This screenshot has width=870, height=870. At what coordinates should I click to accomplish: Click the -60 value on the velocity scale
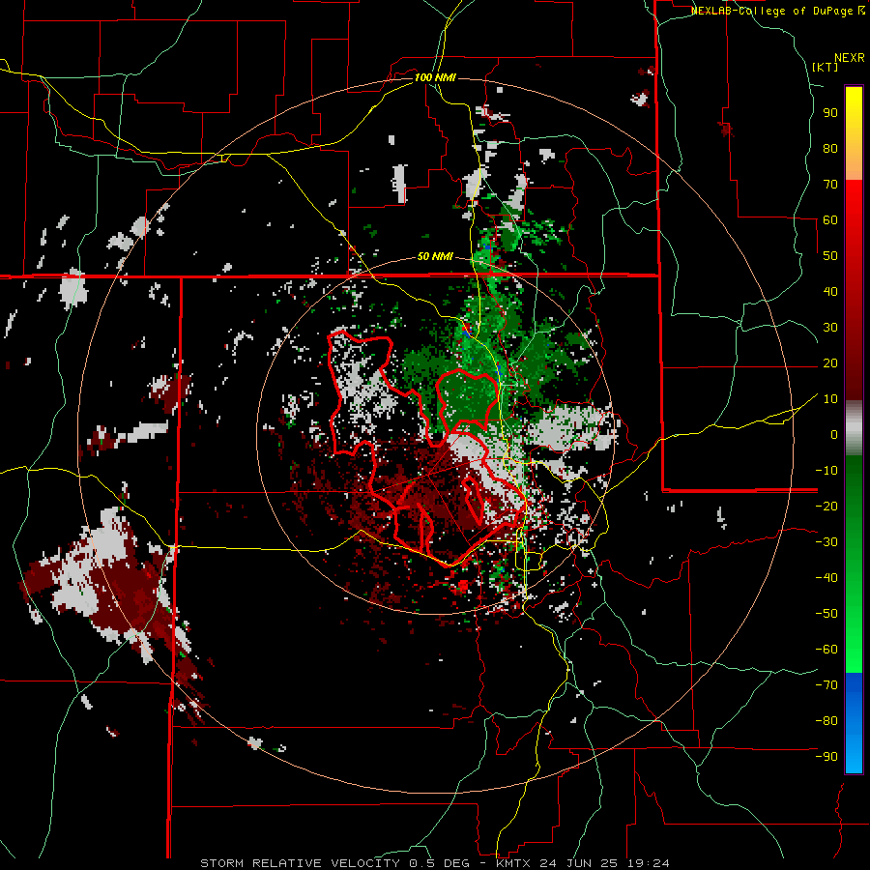click(826, 650)
